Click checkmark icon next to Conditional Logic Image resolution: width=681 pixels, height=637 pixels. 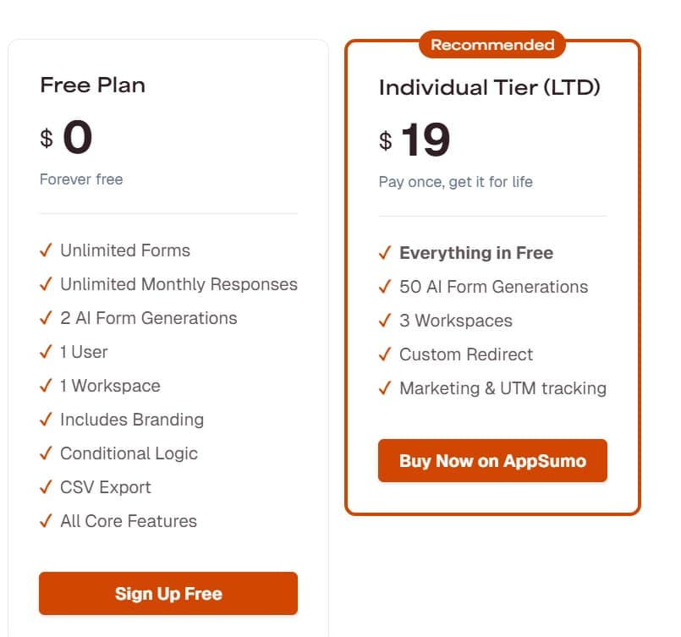pos(47,453)
